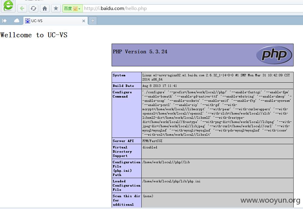Open the home page with the house icon
Image resolution: width=303 pixels, height=209 pixels.
click(x=45, y=8)
